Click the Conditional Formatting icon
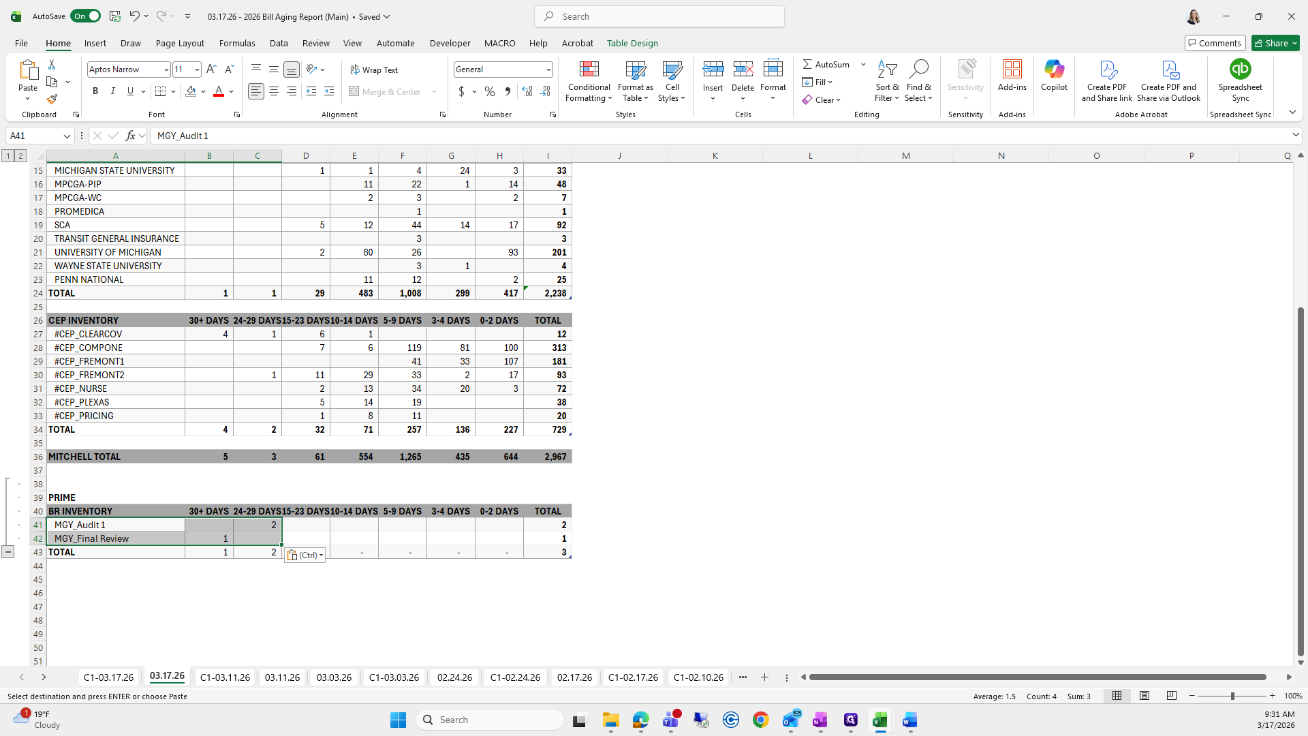 589,70
